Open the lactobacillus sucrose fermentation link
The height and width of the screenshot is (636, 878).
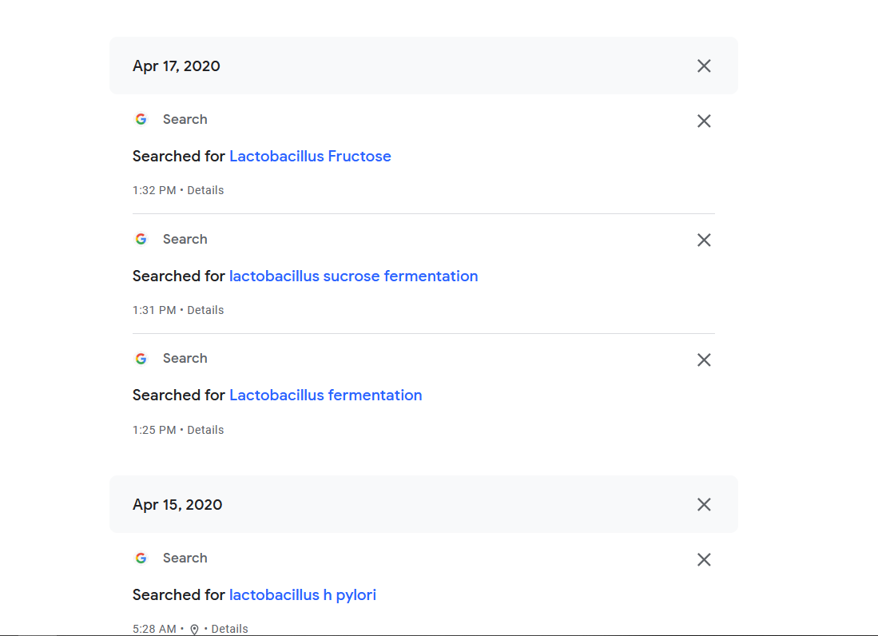353,276
